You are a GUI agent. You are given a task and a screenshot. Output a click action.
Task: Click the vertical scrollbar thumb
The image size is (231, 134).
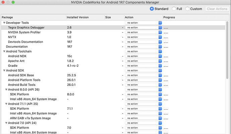(227, 50)
